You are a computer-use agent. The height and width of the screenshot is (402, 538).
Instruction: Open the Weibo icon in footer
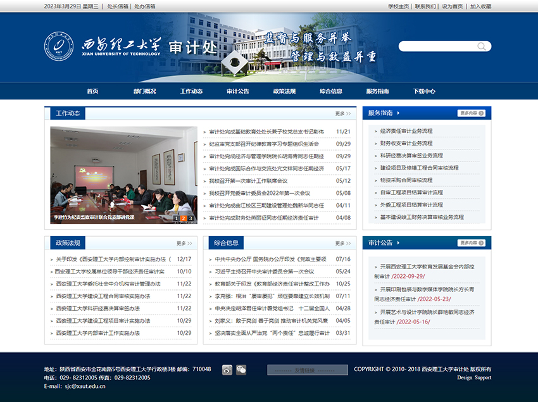click(227, 370)
